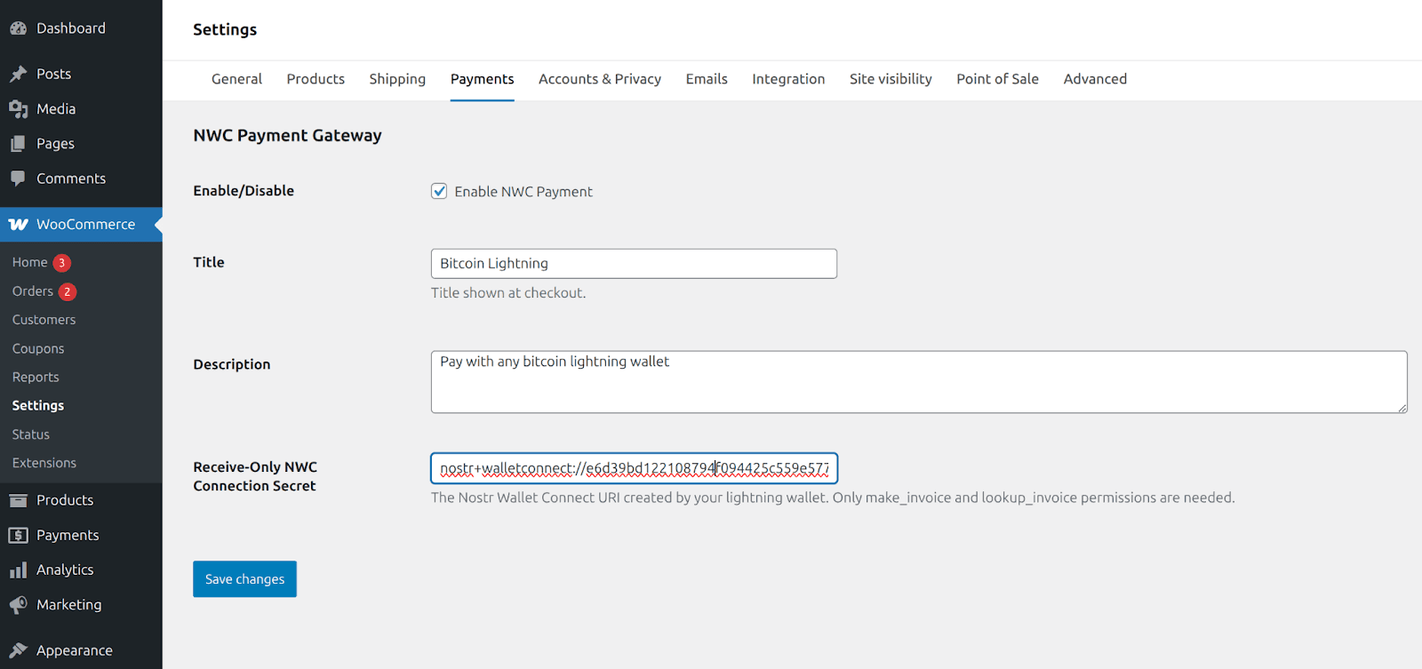
Task: Click the Settings page heading
Action: click(x=225, y=29)
